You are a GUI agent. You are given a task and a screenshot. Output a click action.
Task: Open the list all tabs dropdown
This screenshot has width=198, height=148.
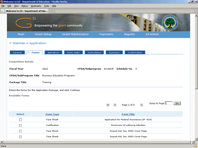(196, 11)
